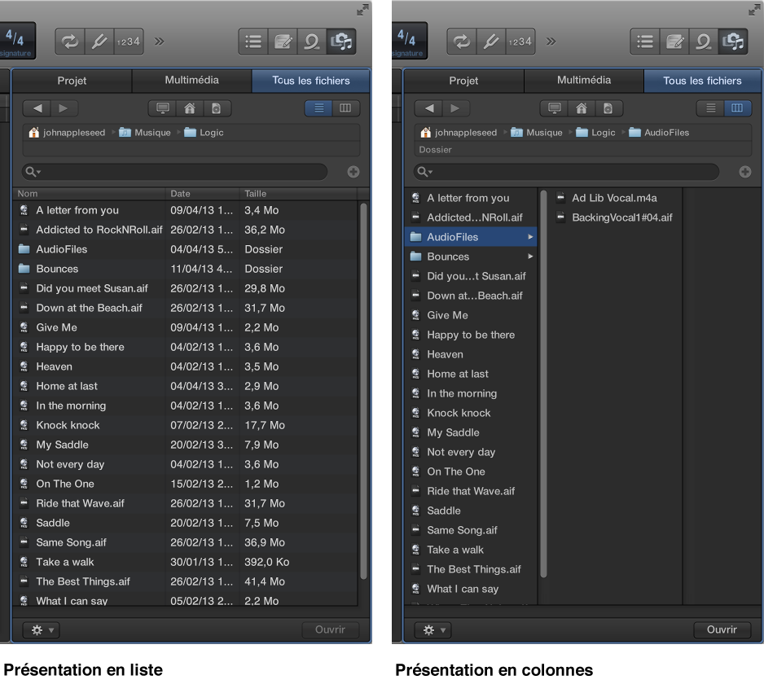Open gear action menu in list view panel

coord(42,629)
